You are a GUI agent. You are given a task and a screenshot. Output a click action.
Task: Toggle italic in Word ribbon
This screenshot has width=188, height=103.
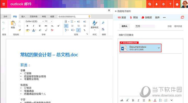[33, 26]
